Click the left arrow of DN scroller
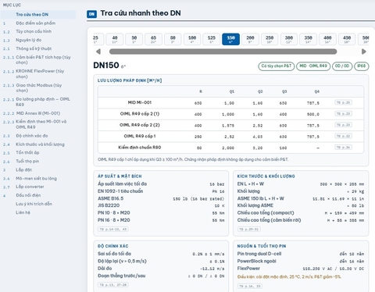375x292 pixels. tap(98, 52)
